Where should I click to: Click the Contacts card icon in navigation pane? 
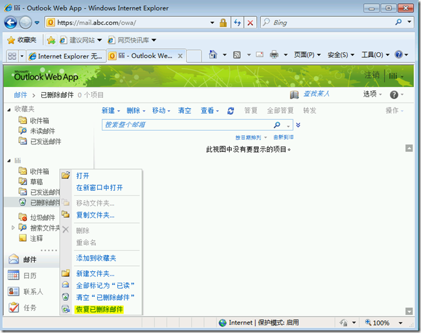point(14,291)
